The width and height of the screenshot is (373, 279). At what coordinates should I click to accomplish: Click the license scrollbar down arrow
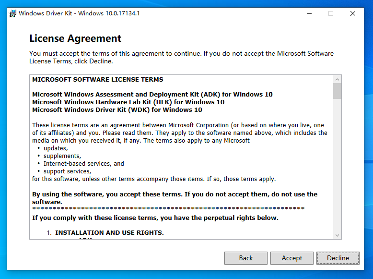point(337,235)
